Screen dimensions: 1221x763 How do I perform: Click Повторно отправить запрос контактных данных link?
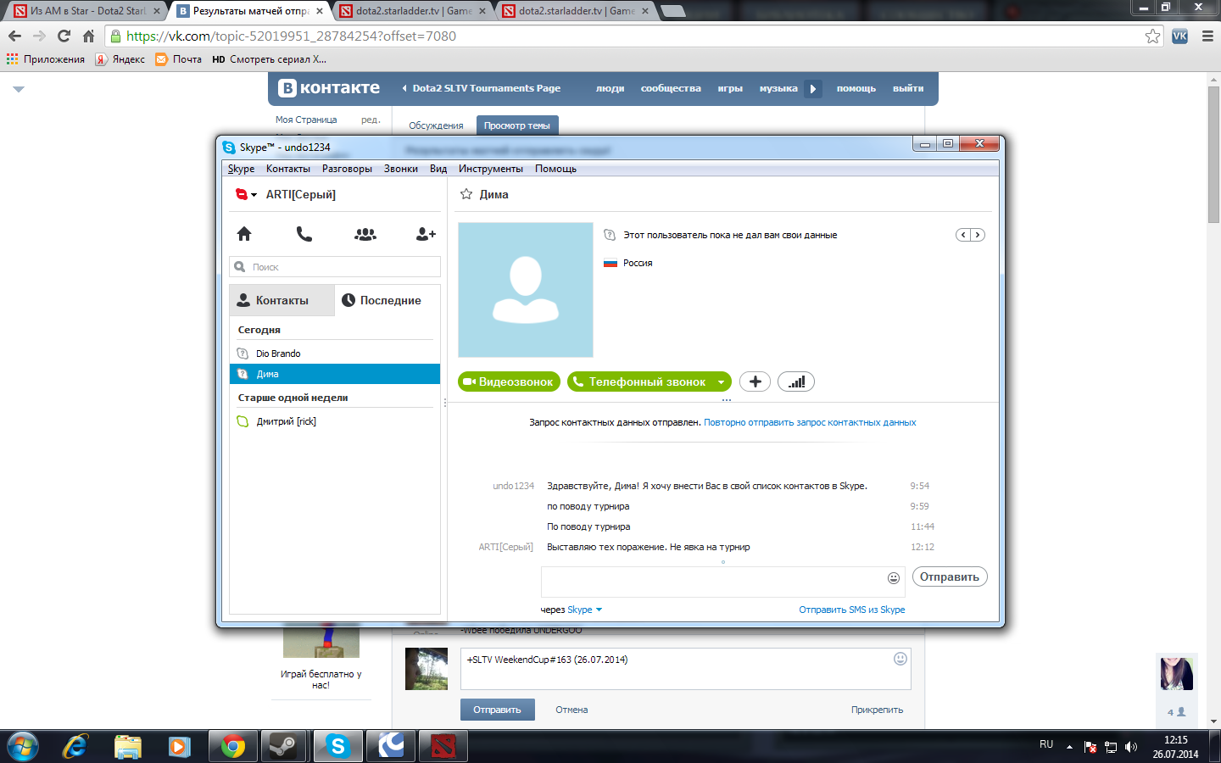(x=810, y=422)
